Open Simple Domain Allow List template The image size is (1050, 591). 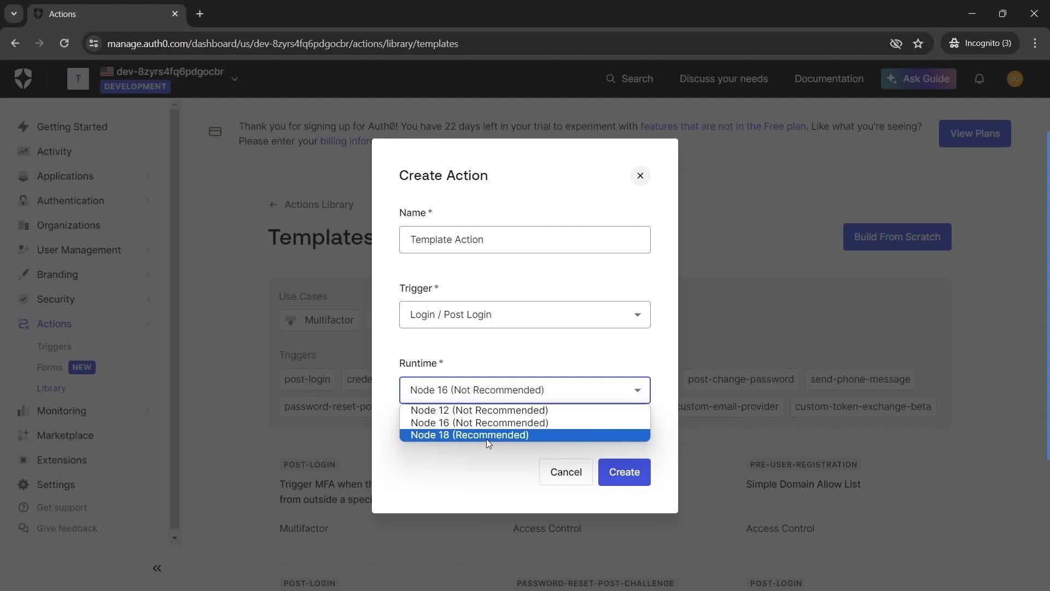pyautogui.click(x=803, y=484)
